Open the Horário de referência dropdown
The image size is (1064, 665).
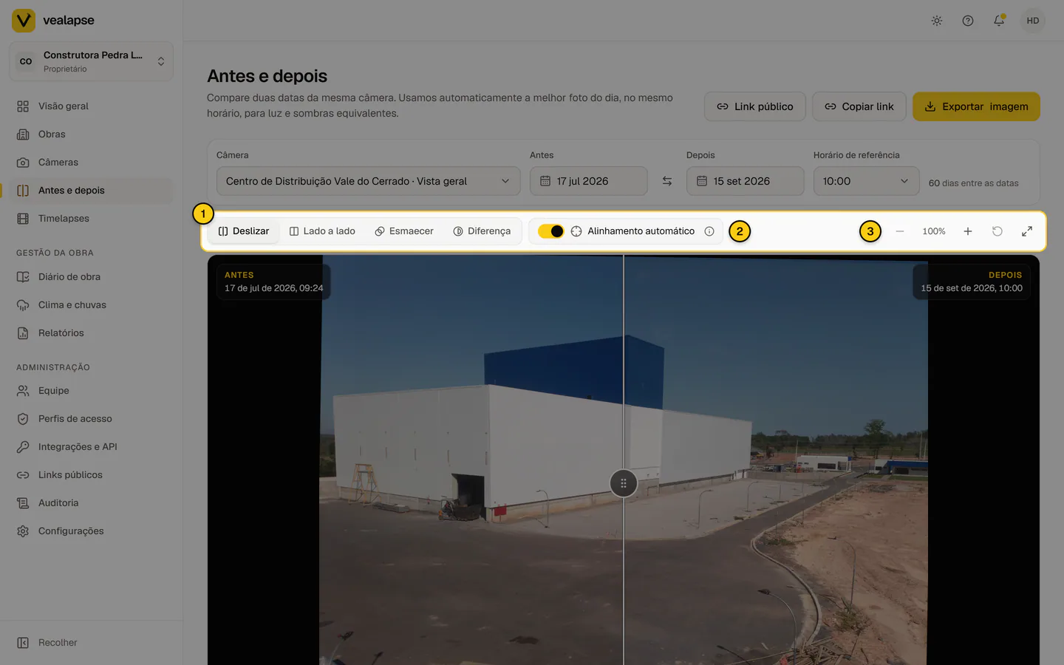pyautogui.click(x=866, y=181)
